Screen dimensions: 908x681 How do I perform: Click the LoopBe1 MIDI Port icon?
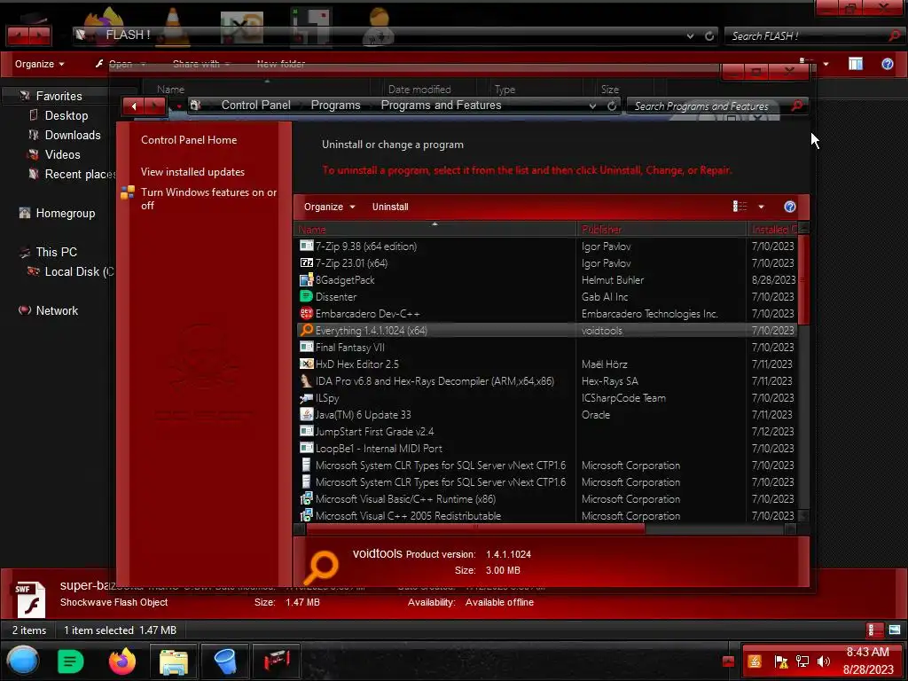coord(306,448)
